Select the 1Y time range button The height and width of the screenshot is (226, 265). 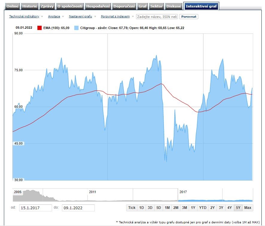pyautogui.click(x=193, y=208)
